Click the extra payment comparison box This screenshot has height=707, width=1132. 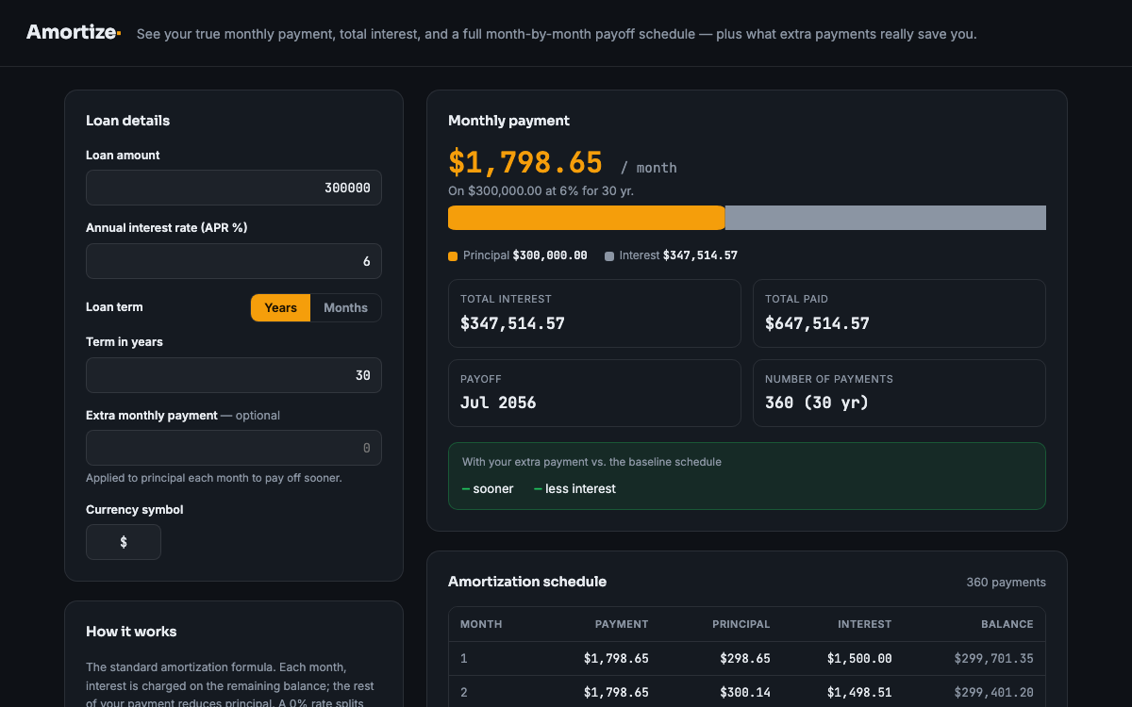pos(747,476)
